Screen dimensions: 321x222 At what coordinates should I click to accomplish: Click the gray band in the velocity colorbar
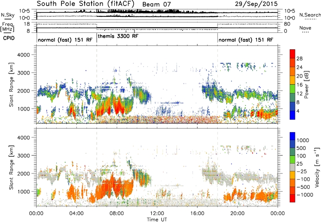pyautogui.click(x=293, y=167)
